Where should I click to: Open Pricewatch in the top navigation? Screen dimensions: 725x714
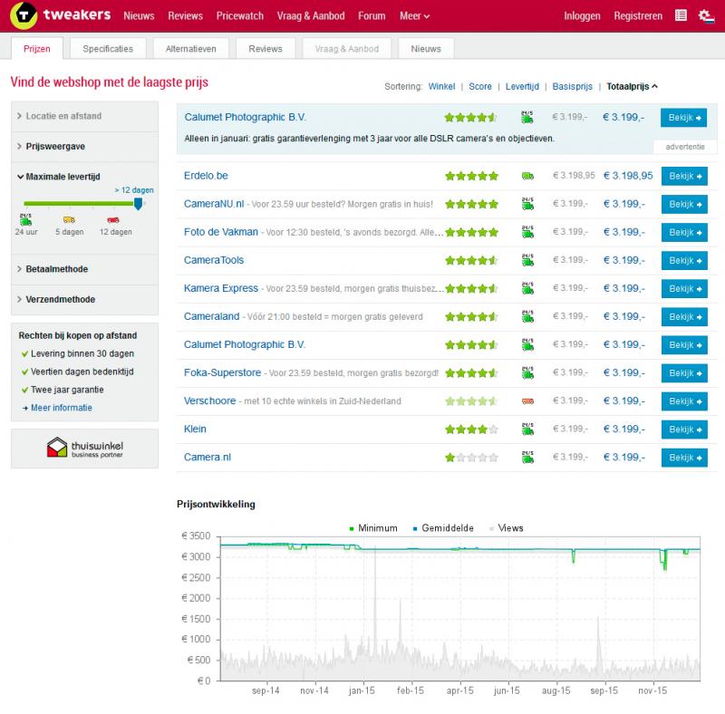[239, 16]
